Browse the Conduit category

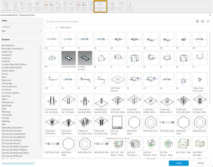[x=6, y=61]
